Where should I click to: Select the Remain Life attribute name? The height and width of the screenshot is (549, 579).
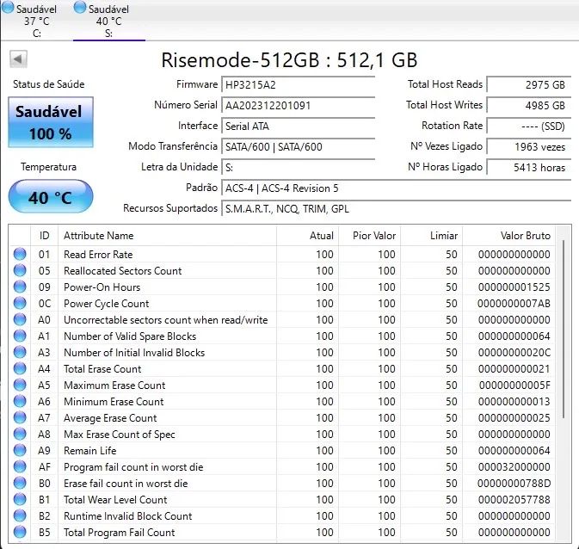point(90,451)
